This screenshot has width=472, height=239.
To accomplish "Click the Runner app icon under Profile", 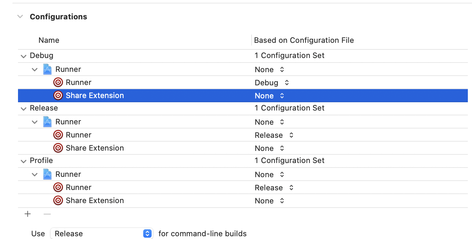I will pos(48,174).
